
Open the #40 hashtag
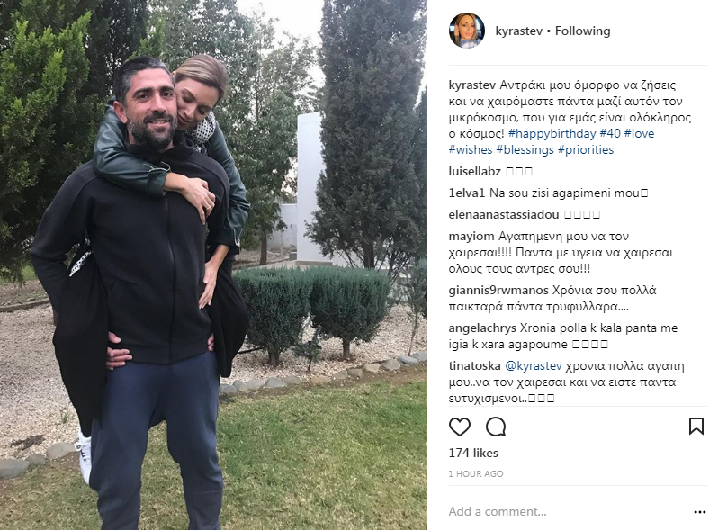[x=610, y=133]
